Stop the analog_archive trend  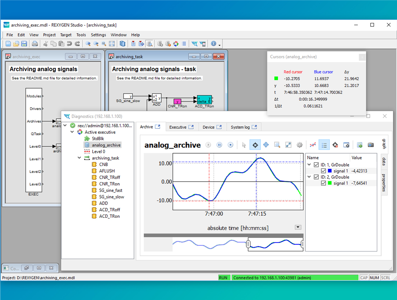pos(230,145)
